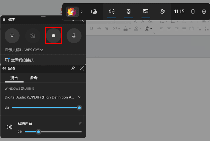Toggle the microphone during capture

click(74, 36)
